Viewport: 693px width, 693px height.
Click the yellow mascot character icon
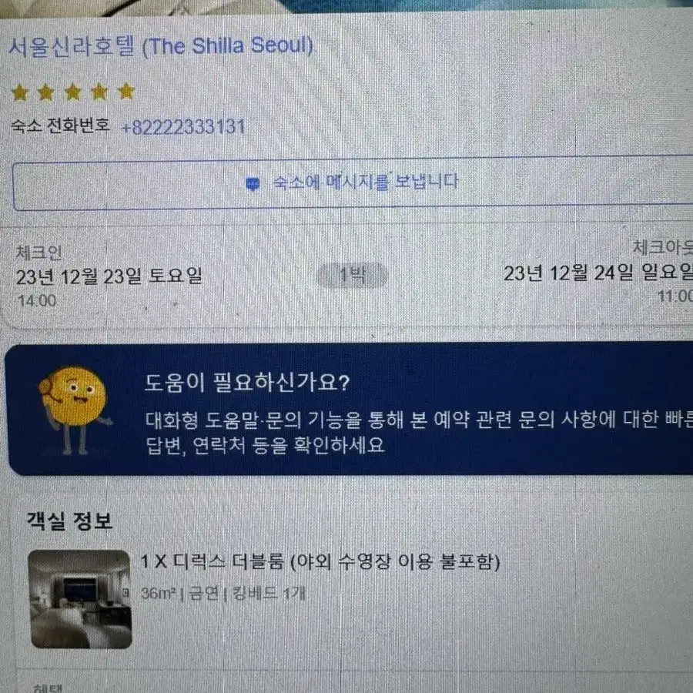click(x=74, y=409)
